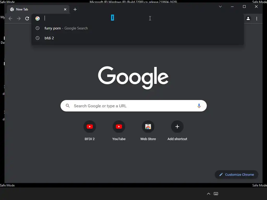
Task: Minimize the Chrome window
Action: coord(232,7)
